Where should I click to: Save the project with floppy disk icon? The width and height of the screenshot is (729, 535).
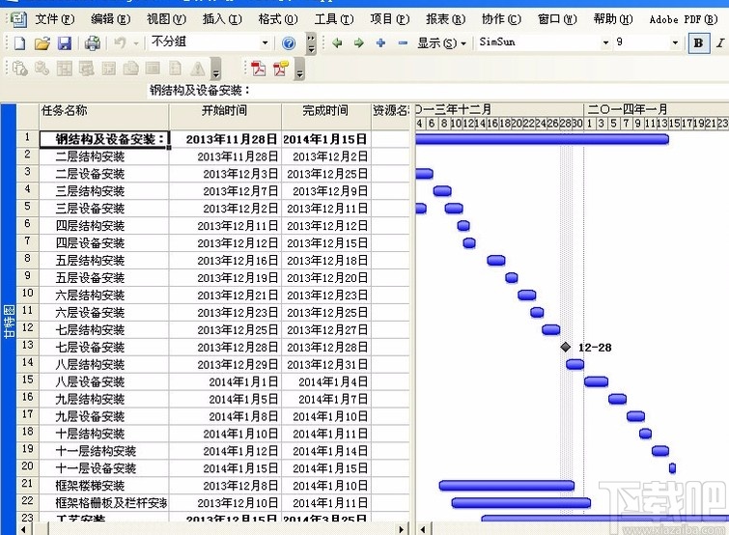[64, 43]
